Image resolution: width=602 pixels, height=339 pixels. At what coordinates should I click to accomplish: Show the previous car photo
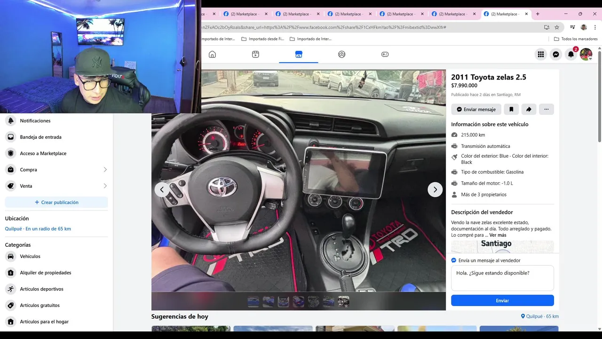coord(162,190)
